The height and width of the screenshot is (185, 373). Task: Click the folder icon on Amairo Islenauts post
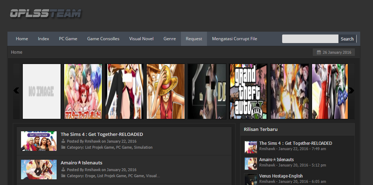pyautogui.click(x=63, y=176)
